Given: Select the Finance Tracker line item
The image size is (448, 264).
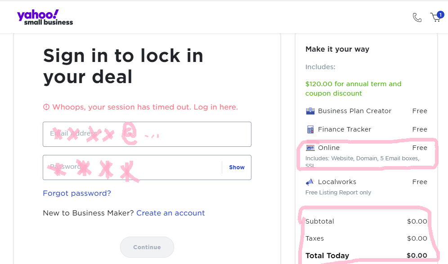Looking at the screenshot, I should click(345, 129).
